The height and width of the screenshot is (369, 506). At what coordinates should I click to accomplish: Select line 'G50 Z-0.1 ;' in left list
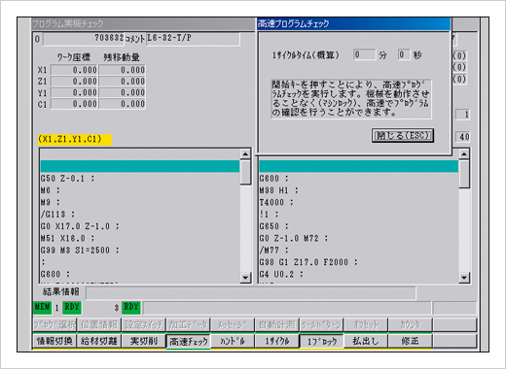pyautogui.click(x=140, y=179)
